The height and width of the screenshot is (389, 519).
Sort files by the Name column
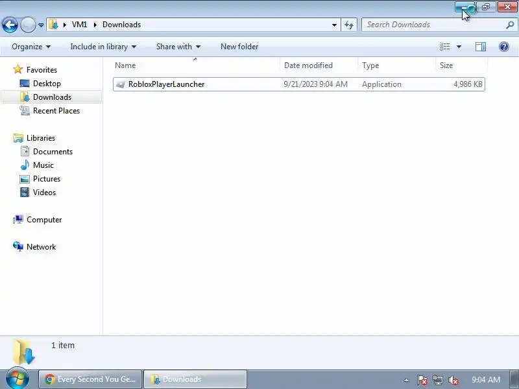pyautogui.click(x=196, y=65)
